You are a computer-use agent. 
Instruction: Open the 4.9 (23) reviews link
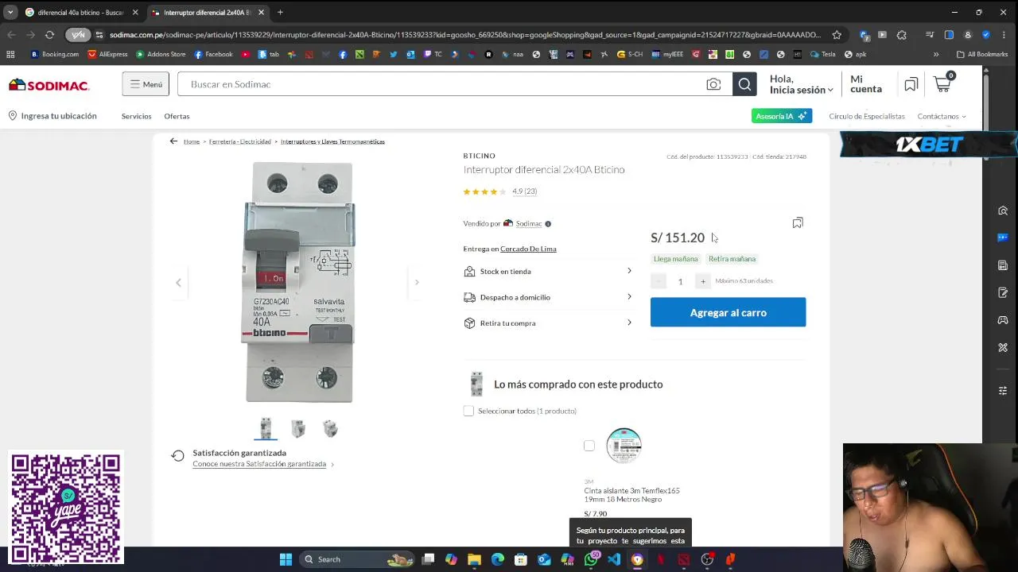click(x=524, y=191)
